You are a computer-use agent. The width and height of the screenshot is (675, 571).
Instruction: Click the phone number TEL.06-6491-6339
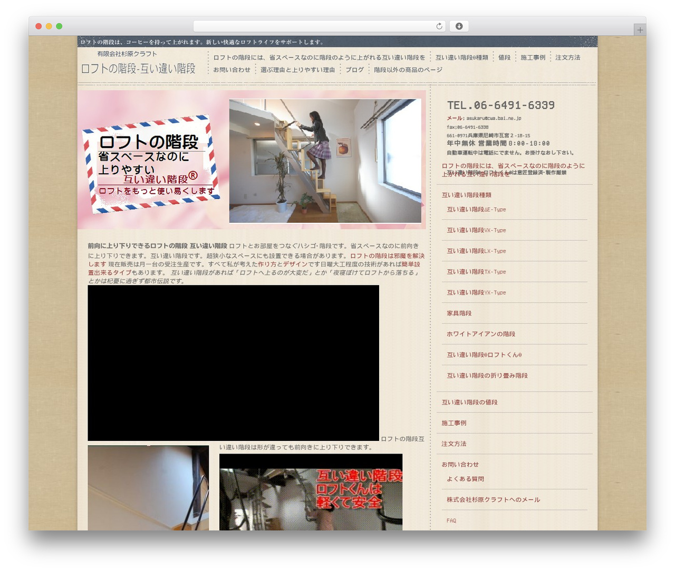pos(501,105)
